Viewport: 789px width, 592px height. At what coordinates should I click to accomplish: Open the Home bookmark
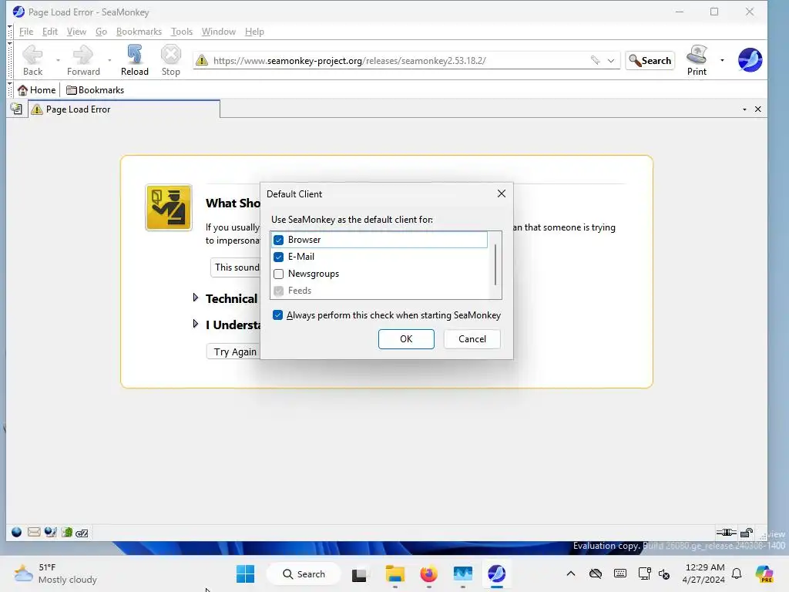pyautogui.click(x=37, y=90)
